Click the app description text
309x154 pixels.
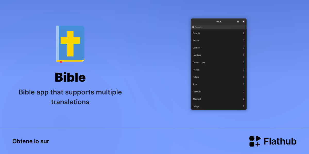point(70,97)
